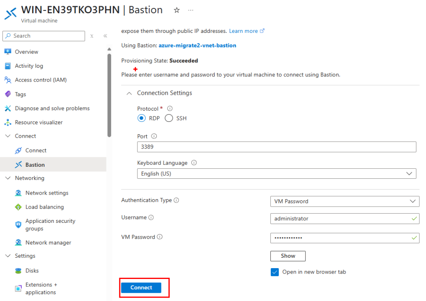The image size is (426, 301).
Task: Open the Learn more link
Action: point(243,31)
